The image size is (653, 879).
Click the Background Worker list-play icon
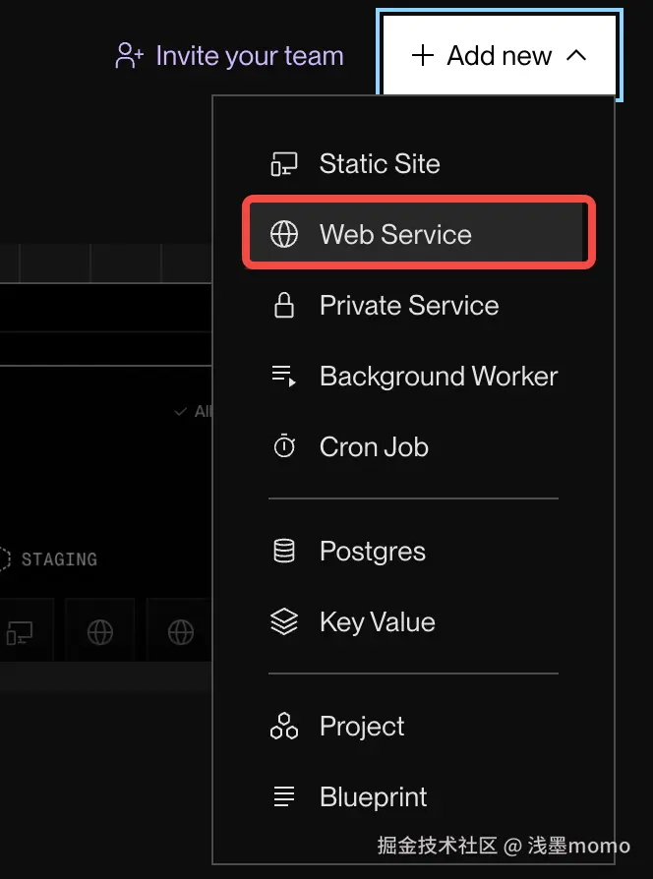coord(284,377)
